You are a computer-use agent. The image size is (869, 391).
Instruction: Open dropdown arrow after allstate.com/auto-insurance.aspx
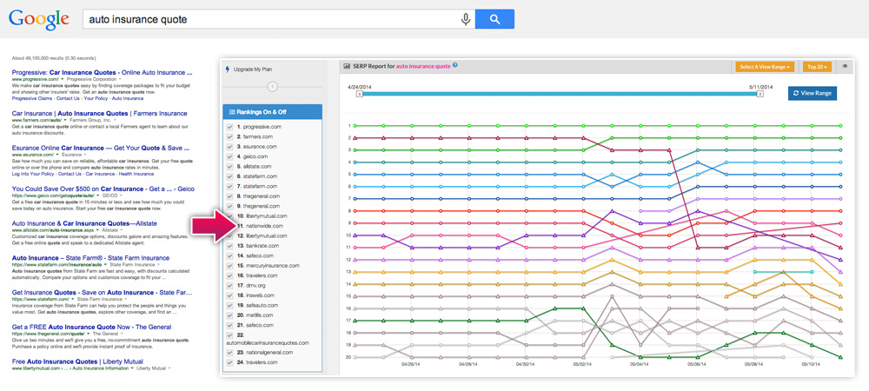[98, 229]
